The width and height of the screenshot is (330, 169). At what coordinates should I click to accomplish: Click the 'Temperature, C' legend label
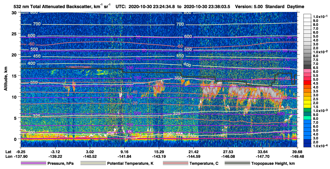(x=204, y=163)
